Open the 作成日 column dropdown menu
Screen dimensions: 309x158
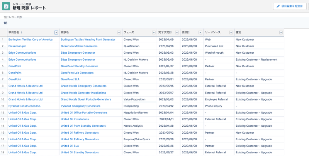(x=200, y=32)
